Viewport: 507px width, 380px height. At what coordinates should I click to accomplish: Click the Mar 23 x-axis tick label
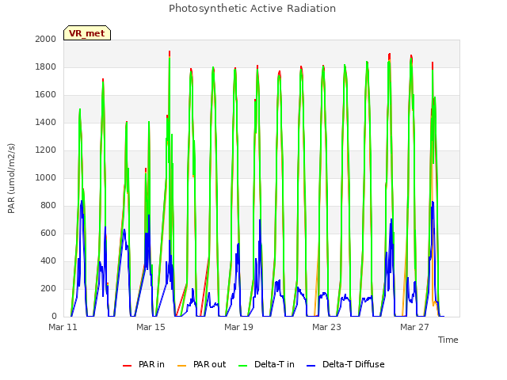click(x=326, y=327)
